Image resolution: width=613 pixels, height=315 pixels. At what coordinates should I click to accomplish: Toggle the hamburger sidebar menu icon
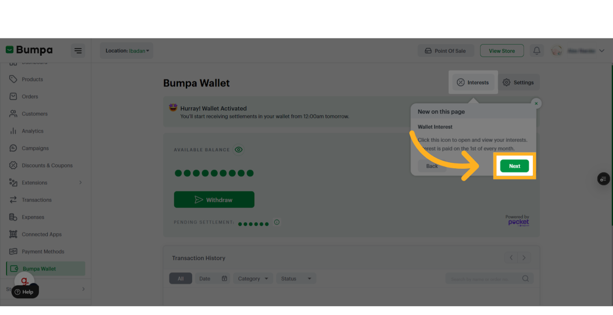[78, 51]
